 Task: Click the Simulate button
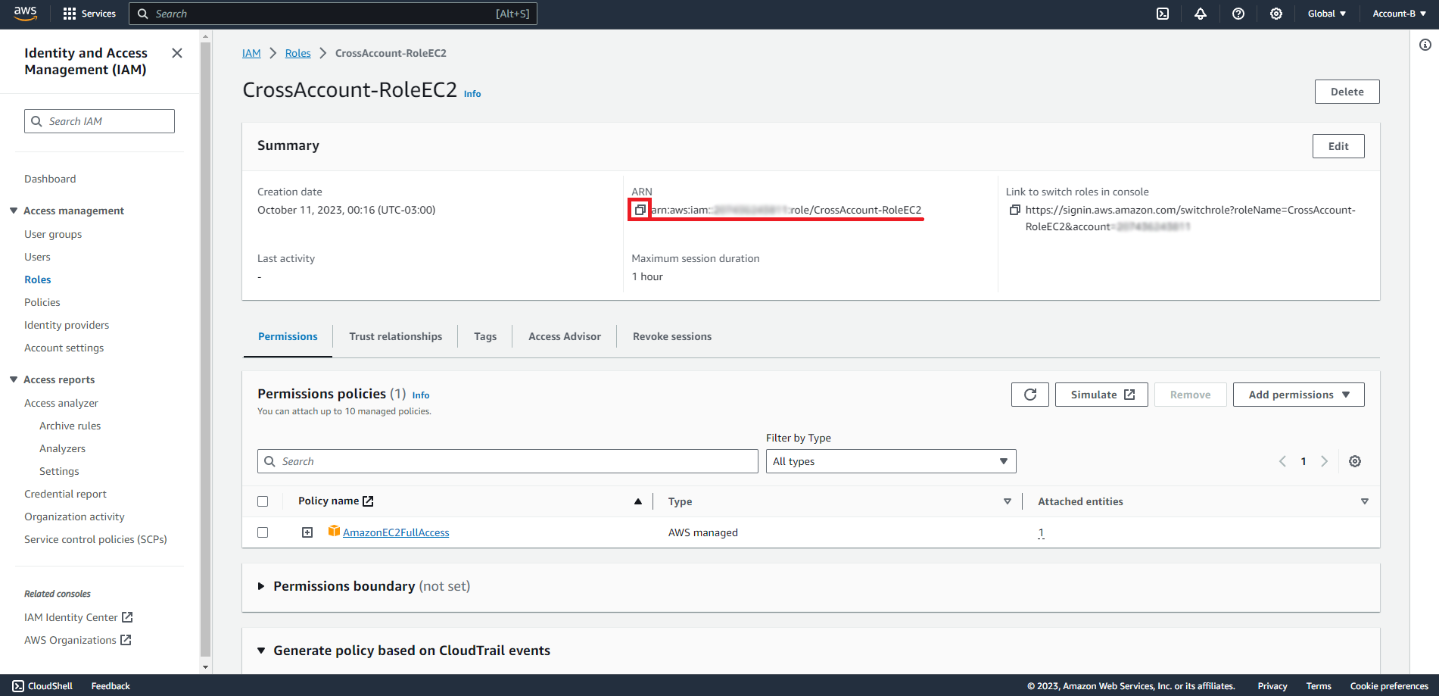[1101, 395]
